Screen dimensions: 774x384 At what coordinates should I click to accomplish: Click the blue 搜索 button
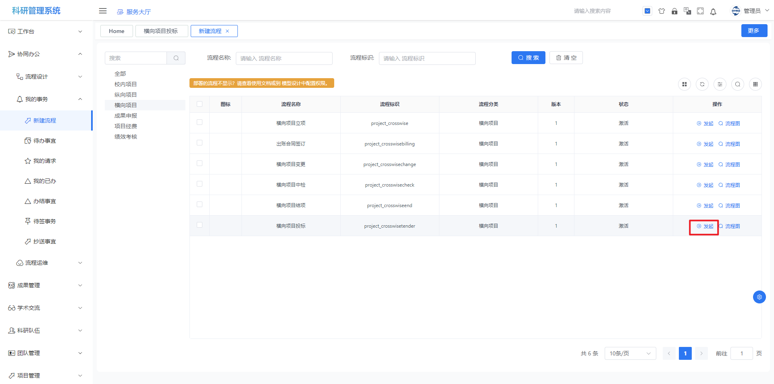pyautogui.click(x=528, y=58)
